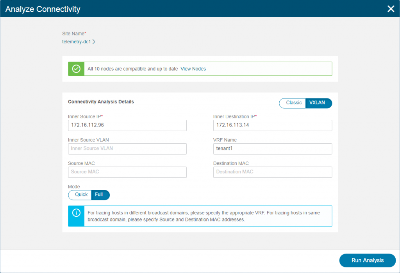Click the Connectivity Analysis Details heading

101,101
